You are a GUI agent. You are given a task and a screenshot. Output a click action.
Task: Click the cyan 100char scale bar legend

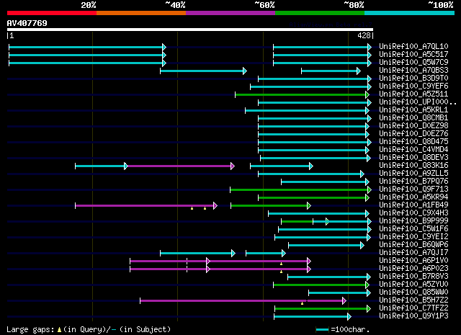tap(322, 330)
